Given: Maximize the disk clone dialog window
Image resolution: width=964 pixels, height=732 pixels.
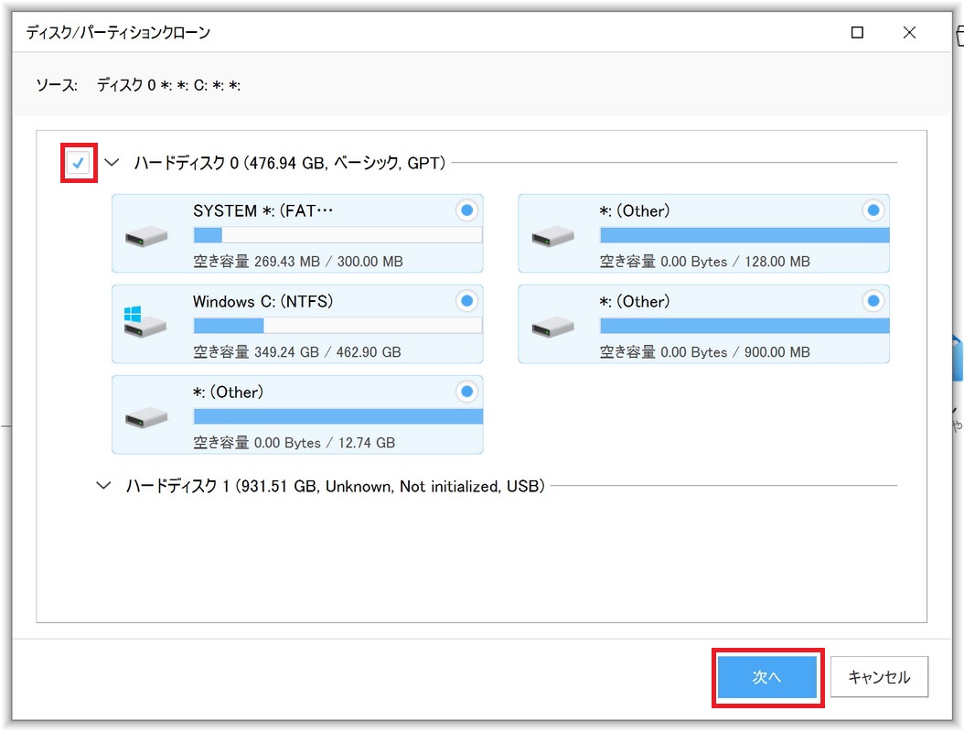Looking at the screenshot, I should tap(857, 33).
